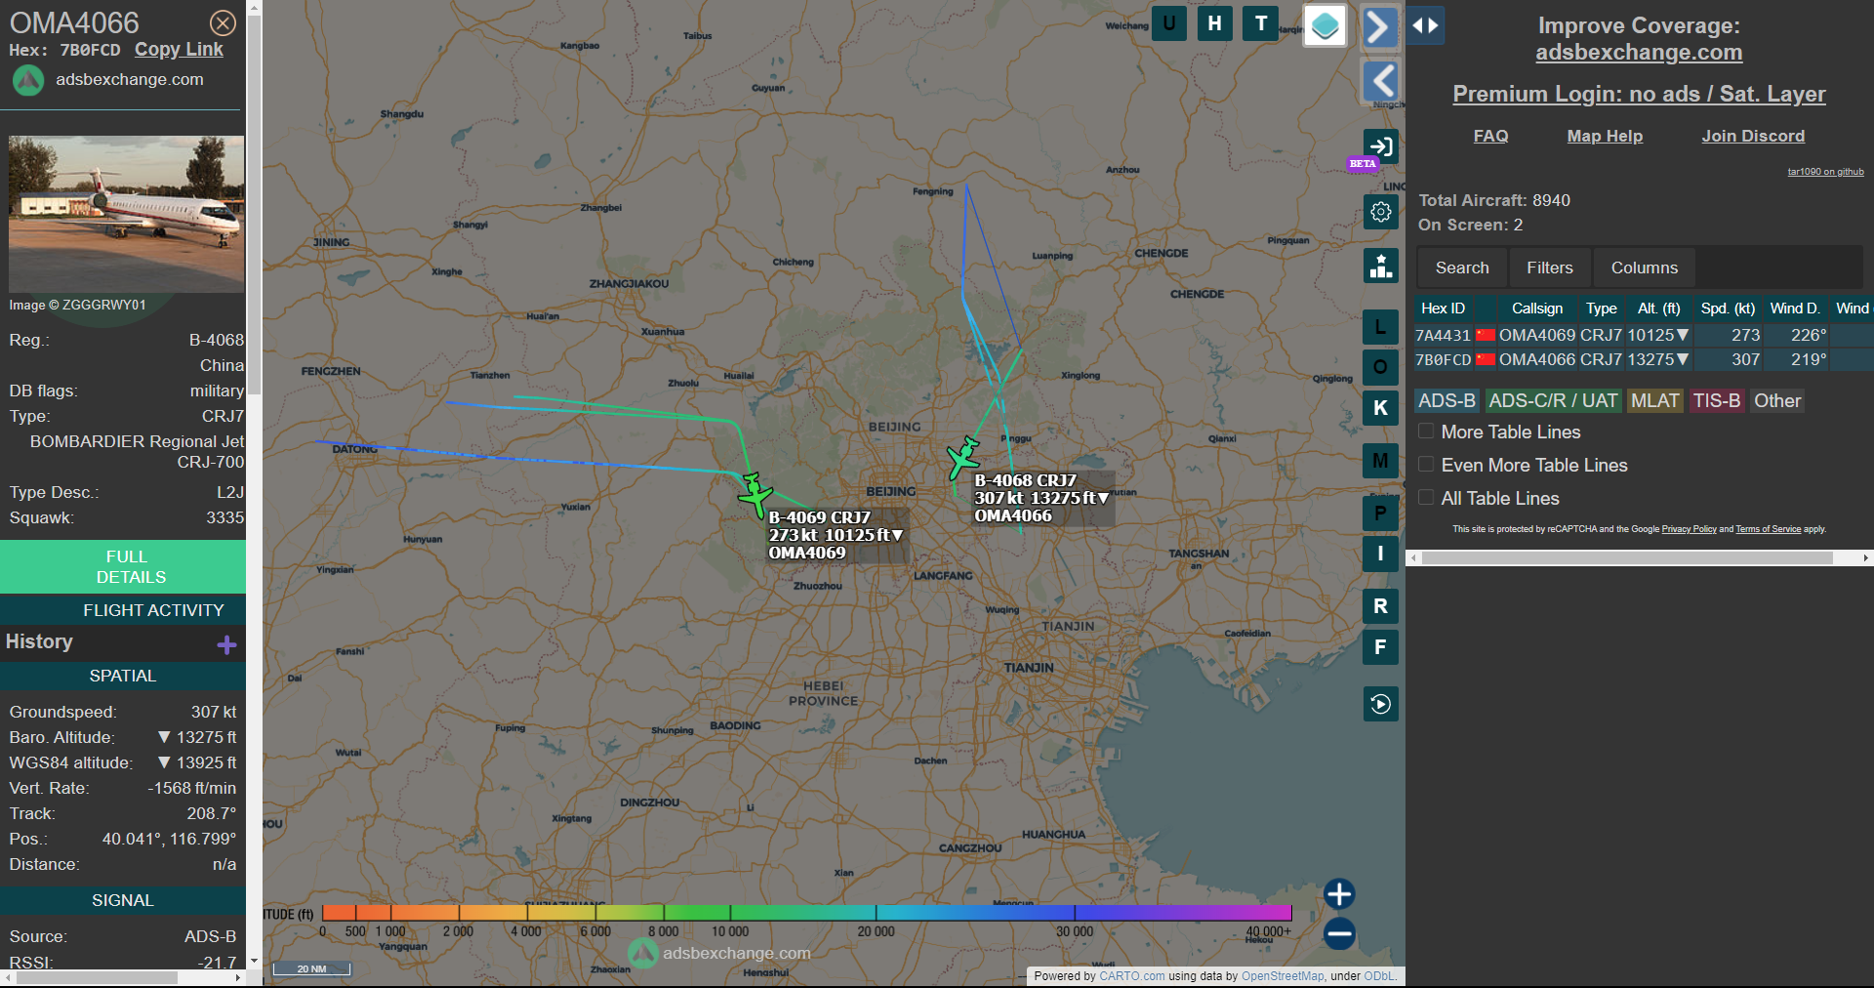
Task: Click Copy Link for the aircraft
Action: tap(179, 50)
